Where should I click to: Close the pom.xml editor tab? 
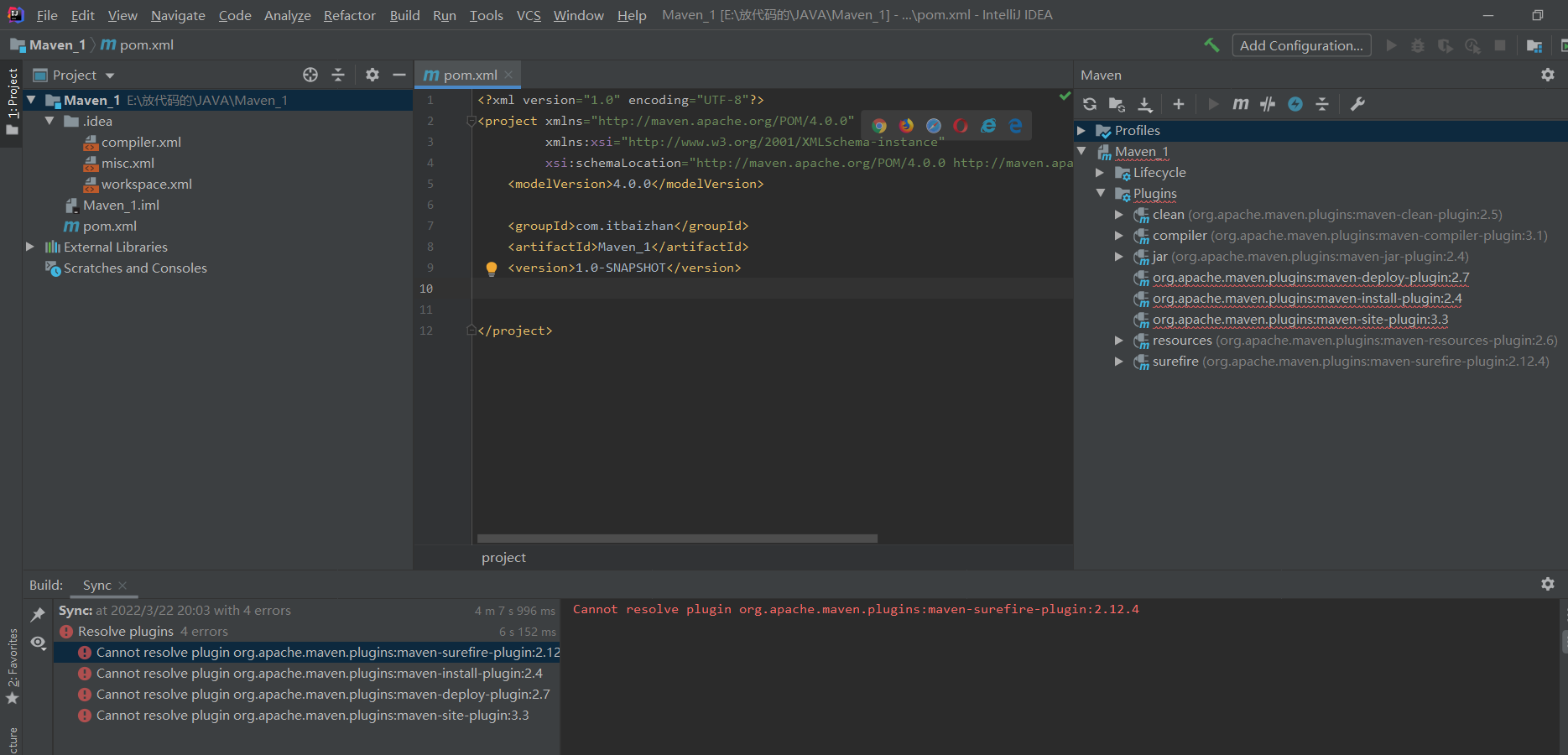[508, 75]
